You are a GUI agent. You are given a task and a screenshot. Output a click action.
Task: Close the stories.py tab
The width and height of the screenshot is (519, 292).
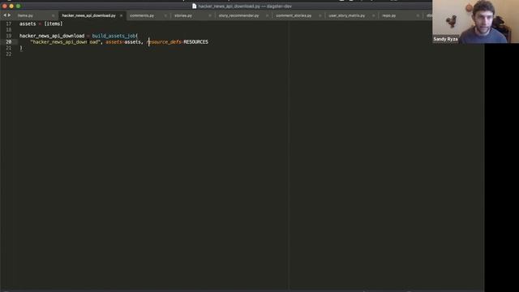210,15
